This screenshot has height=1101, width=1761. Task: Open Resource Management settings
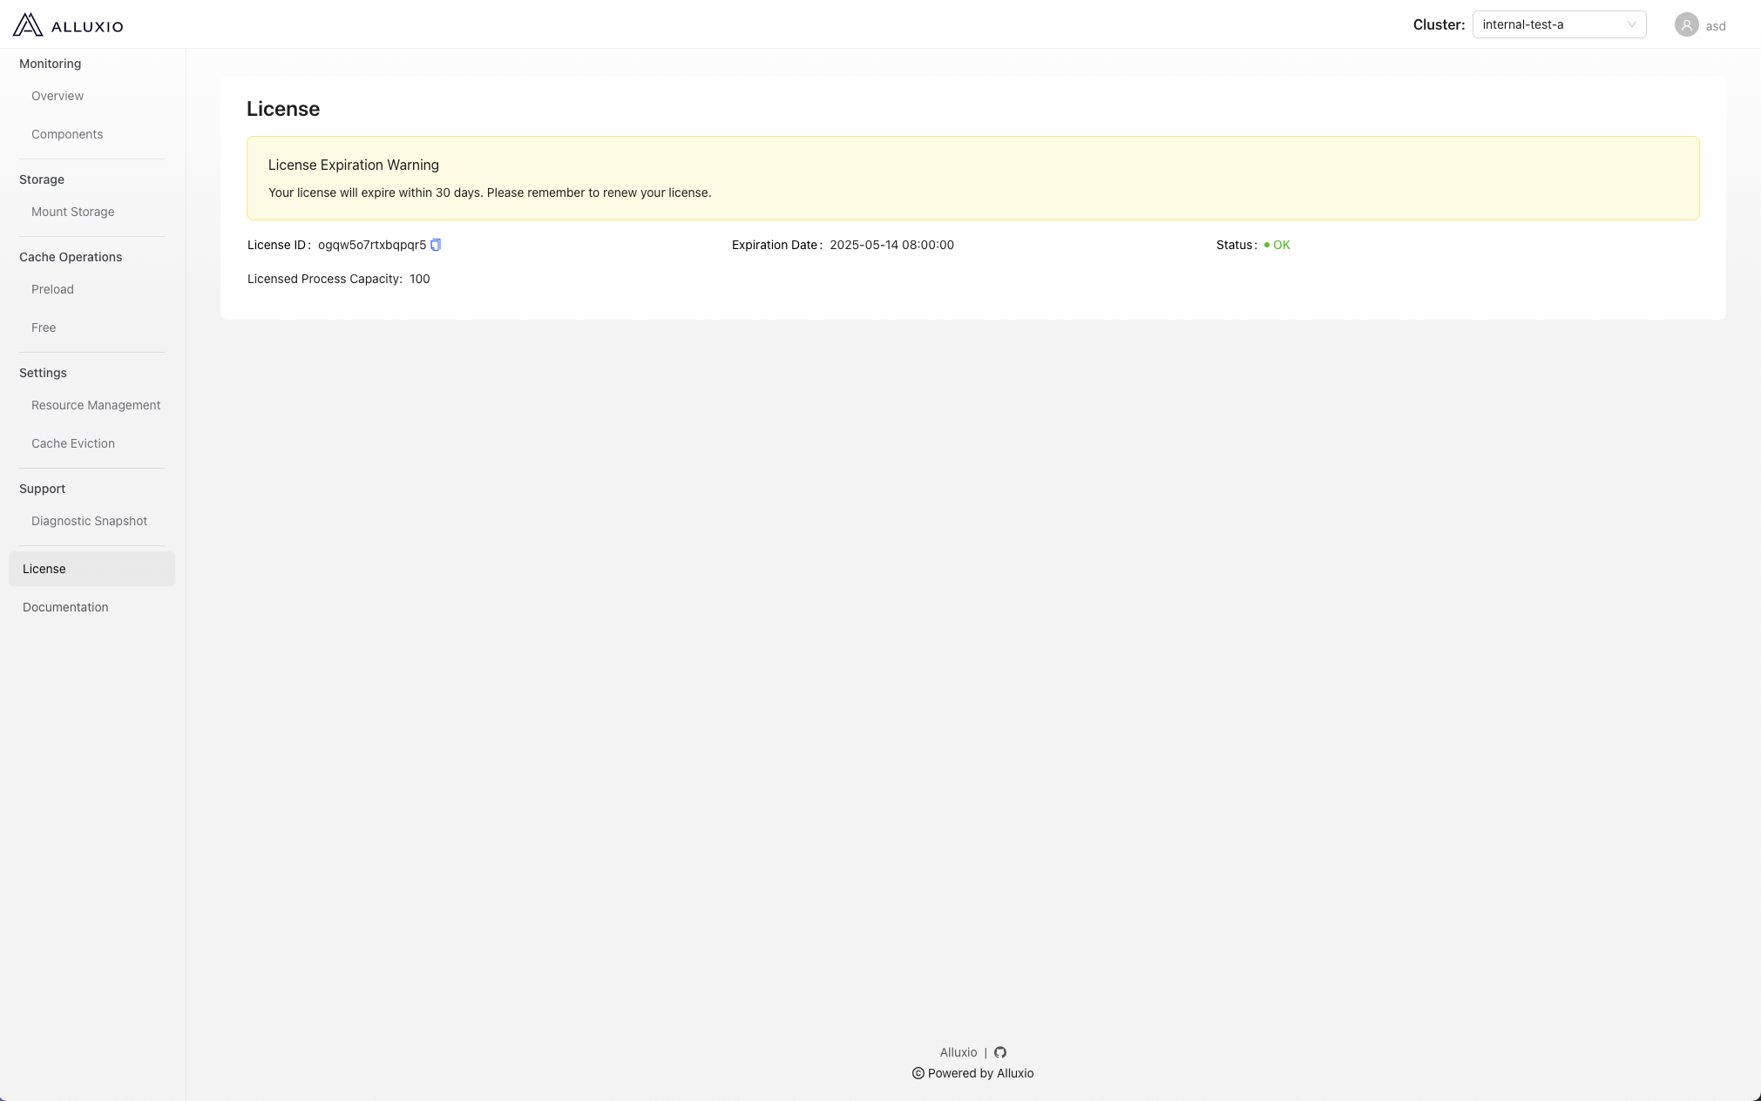96,405
